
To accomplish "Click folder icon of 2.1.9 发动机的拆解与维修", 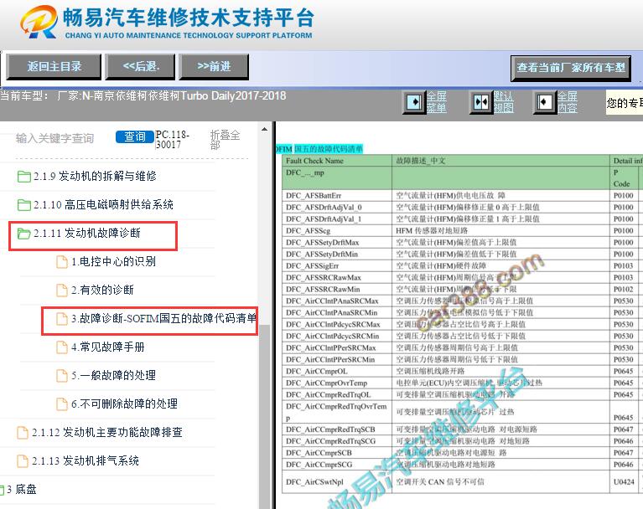I will [x=23, y=177].
